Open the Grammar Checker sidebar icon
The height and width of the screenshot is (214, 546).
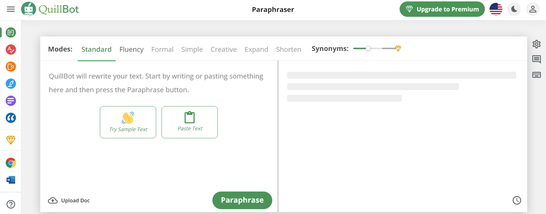click(11, 50)
